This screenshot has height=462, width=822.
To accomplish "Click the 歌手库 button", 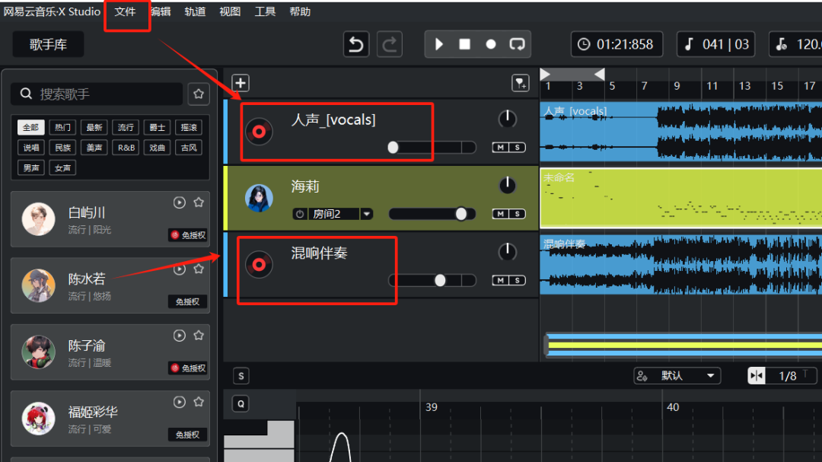I will pyautogui.click(x=48, y=45).
